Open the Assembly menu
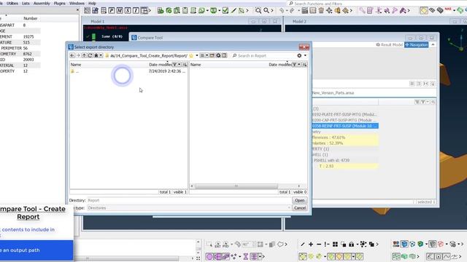This screenshot has width=467, height=262. click(42, 3)
